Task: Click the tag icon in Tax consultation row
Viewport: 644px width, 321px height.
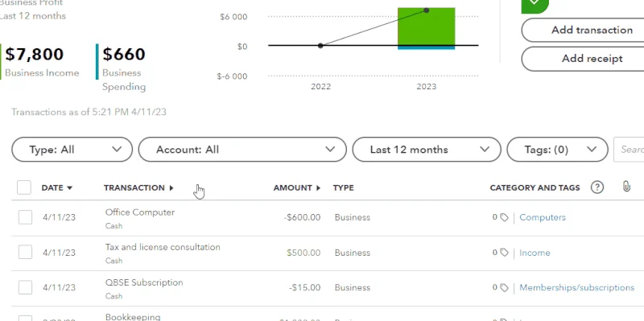Action: click(504, 253)
